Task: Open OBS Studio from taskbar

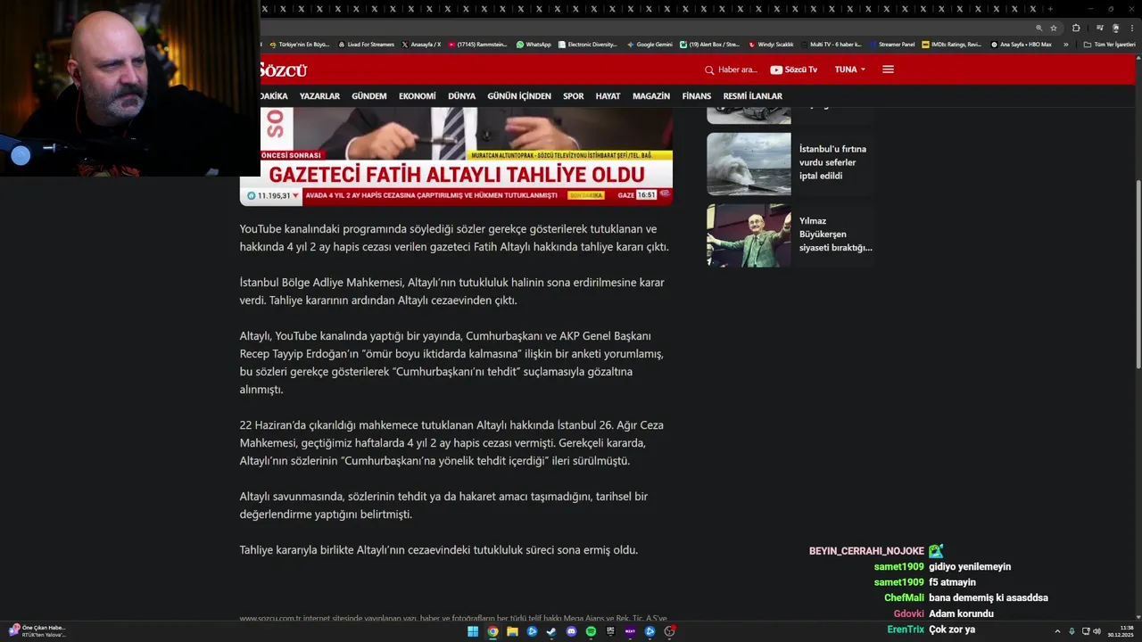Action: coord(669,631)
